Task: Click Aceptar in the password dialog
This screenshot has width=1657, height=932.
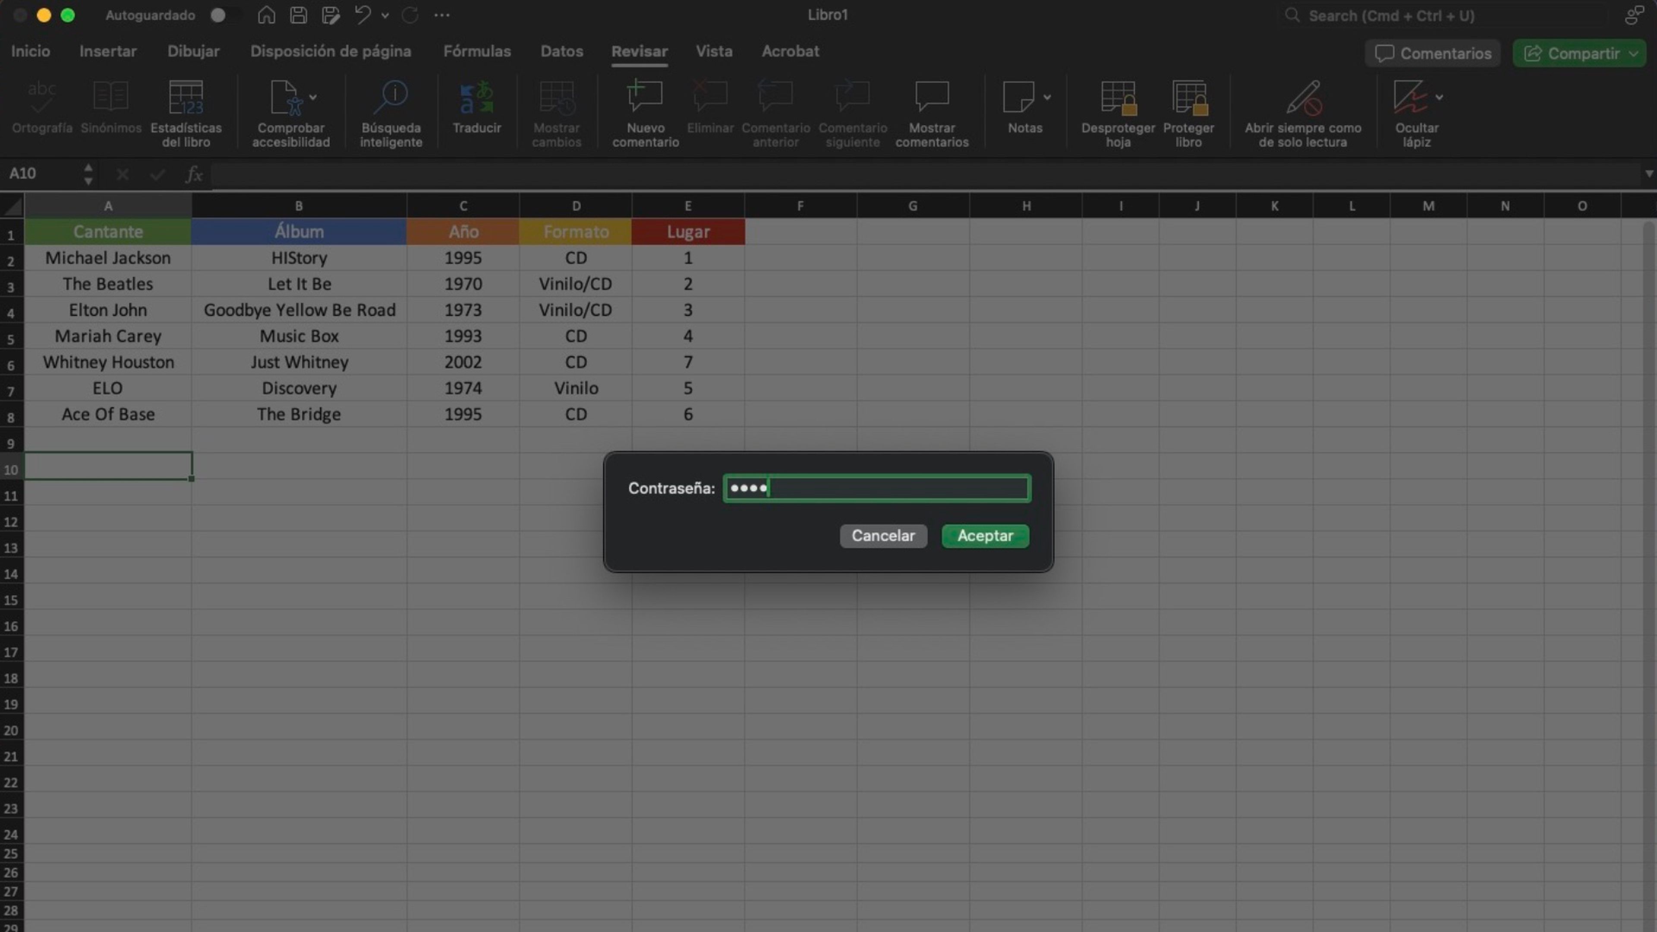Action: pos(985,536)
